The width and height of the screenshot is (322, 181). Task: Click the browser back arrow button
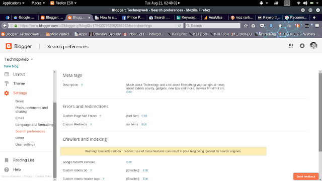pyautogui.click(x=5, y=26)
